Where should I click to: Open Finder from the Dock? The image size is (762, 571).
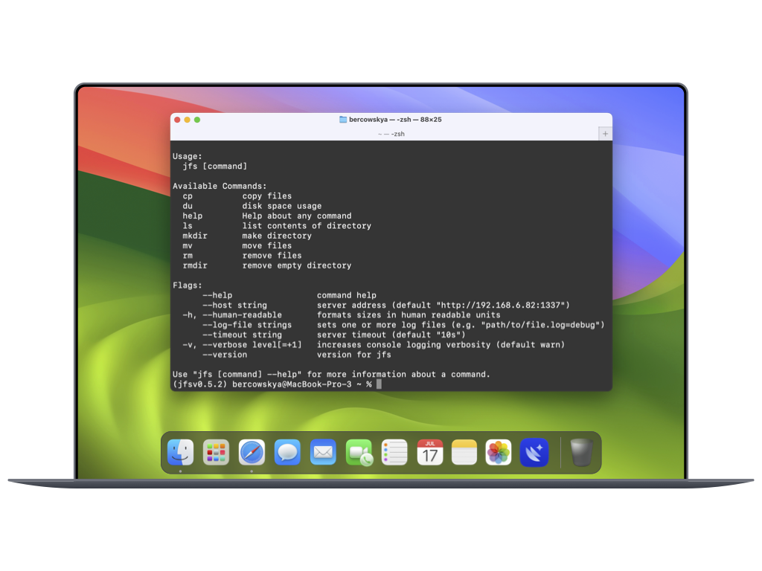point(180,452)
